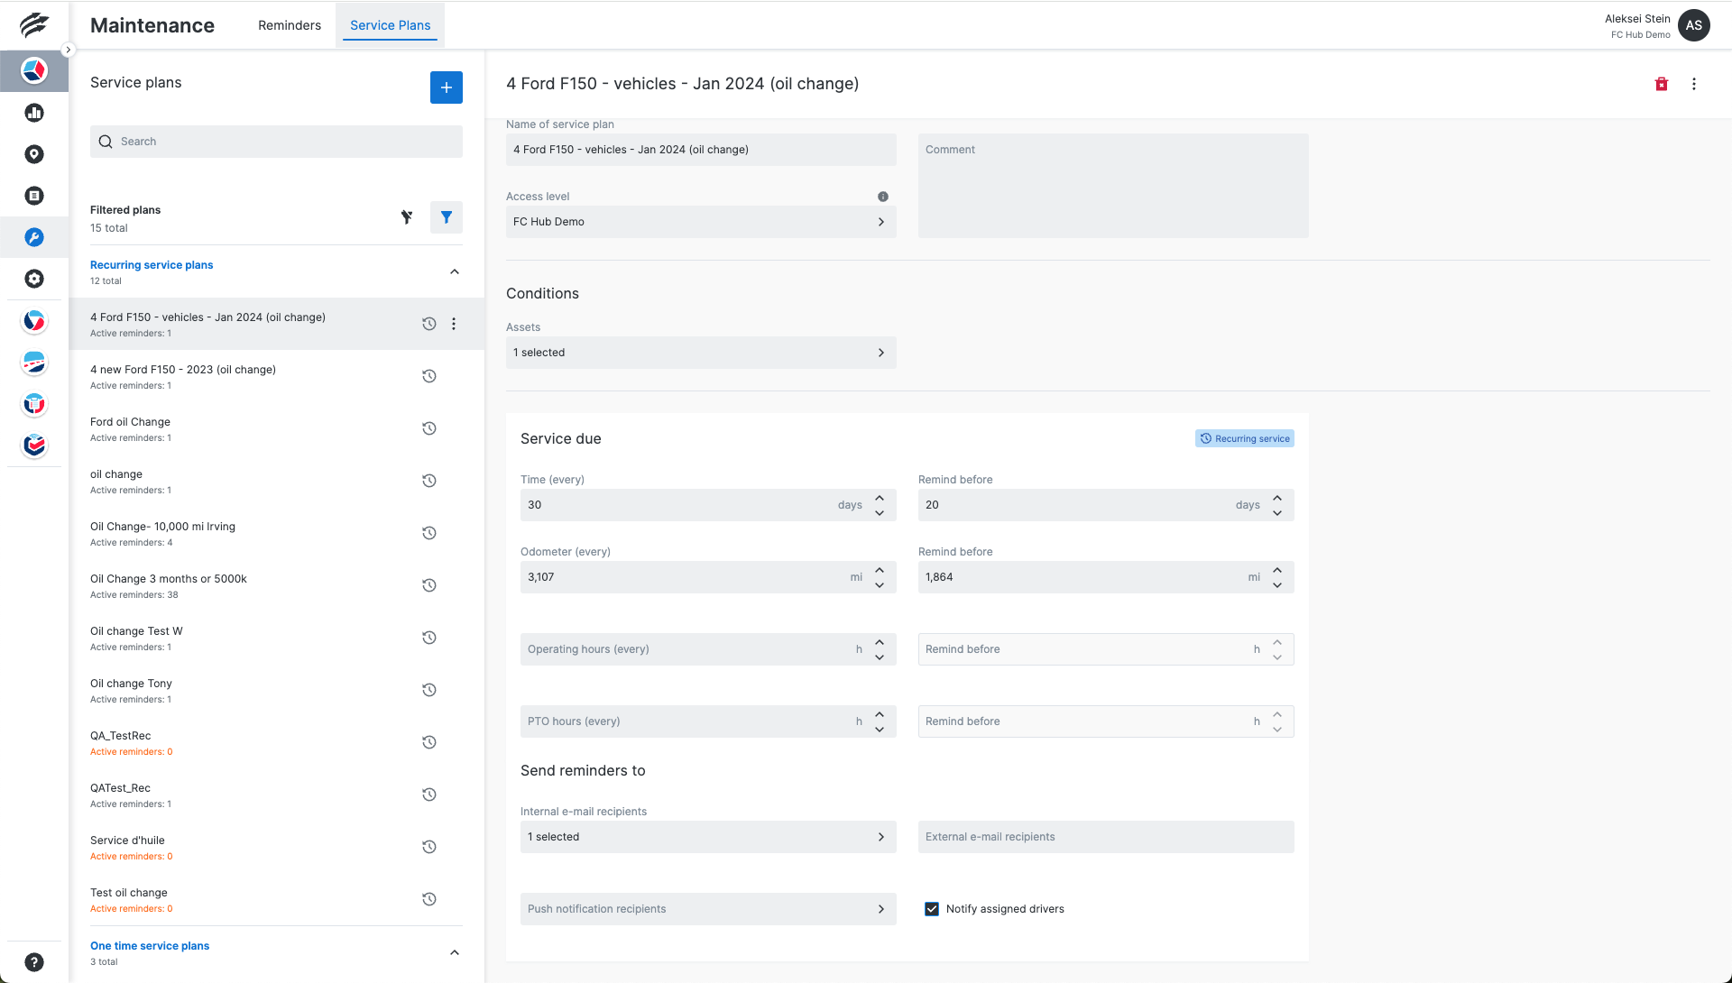This screenshot has height=983, width=1732.
Task: Add a new service plan
Action: pyautogui.click(x=447, y=87)
